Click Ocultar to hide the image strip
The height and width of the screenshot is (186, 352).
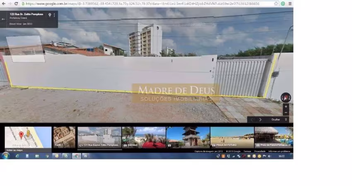(276, 119)
